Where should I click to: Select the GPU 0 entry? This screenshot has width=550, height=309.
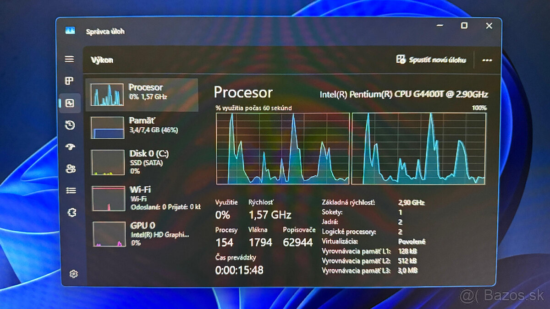click(146, 233)
